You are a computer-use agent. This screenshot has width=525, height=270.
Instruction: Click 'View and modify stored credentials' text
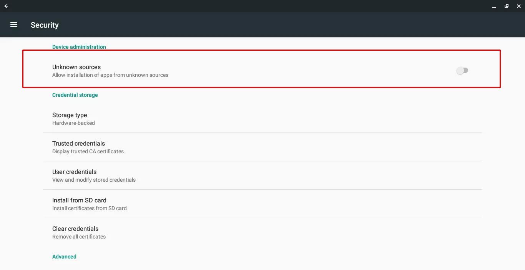[x=94, y=180]
